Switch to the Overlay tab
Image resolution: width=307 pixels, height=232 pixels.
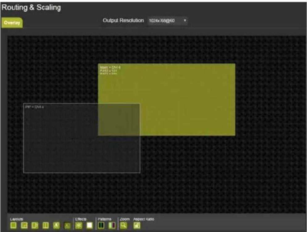pyautogui.click(x=12, y=23)
